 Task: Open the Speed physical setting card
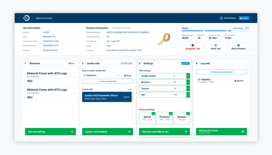(x=147, y=118)
